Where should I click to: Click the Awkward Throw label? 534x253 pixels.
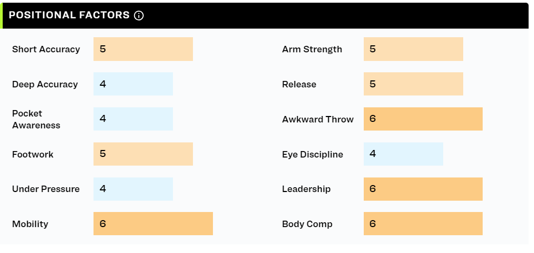318,119
